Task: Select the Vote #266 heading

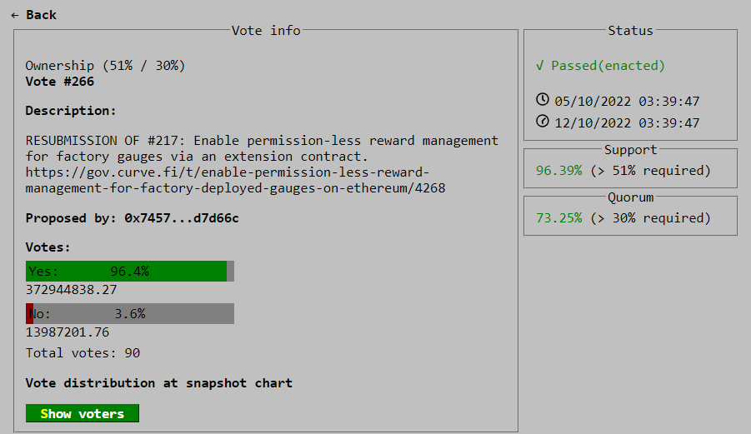Action: click(x=60, y=82)
